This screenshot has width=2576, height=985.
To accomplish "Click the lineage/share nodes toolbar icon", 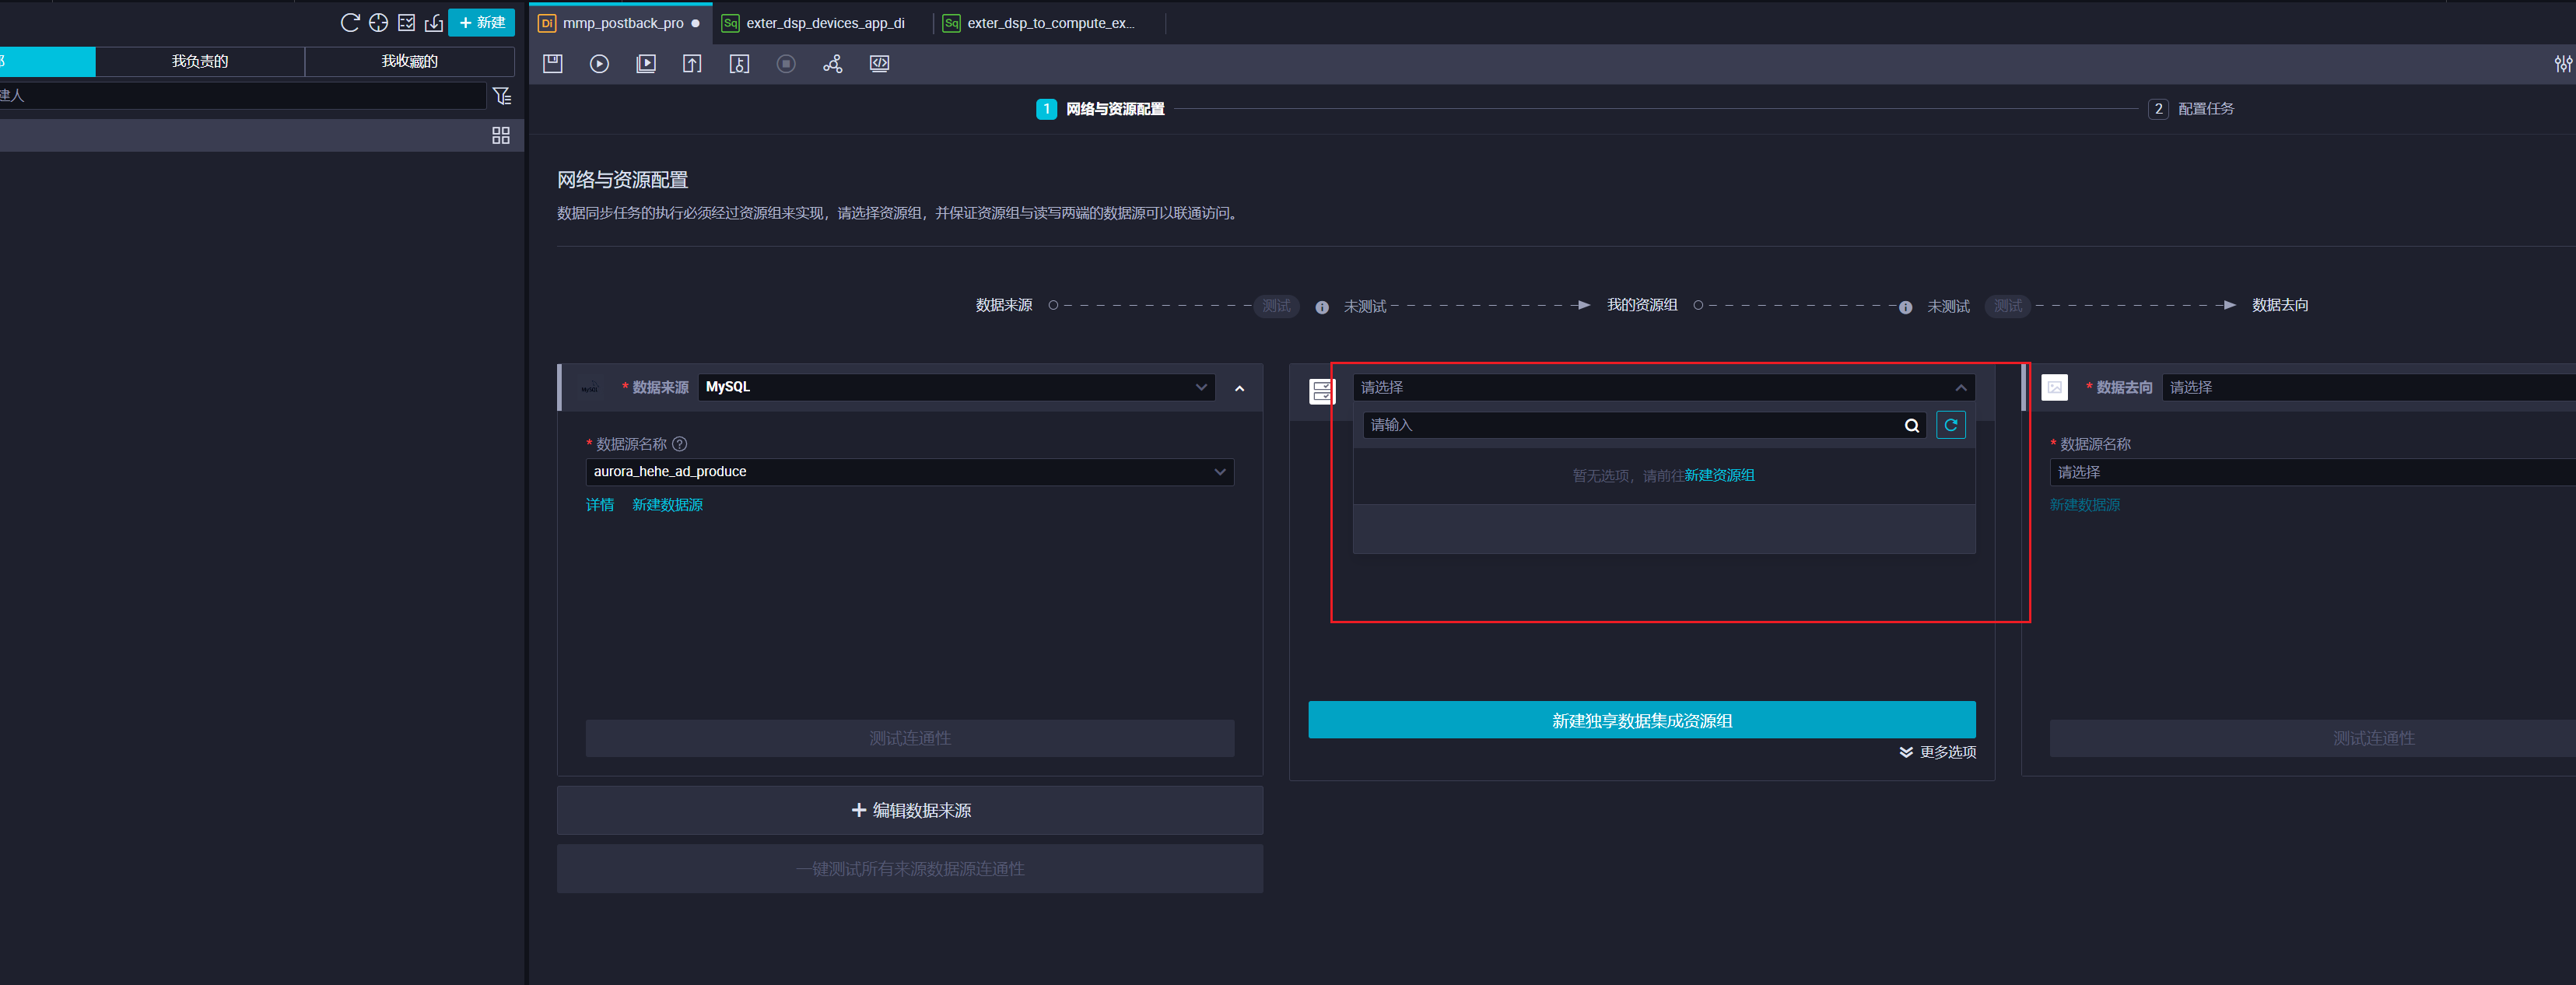I will 832,64.
